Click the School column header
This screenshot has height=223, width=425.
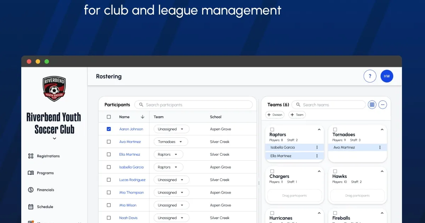tap(216, 117)
